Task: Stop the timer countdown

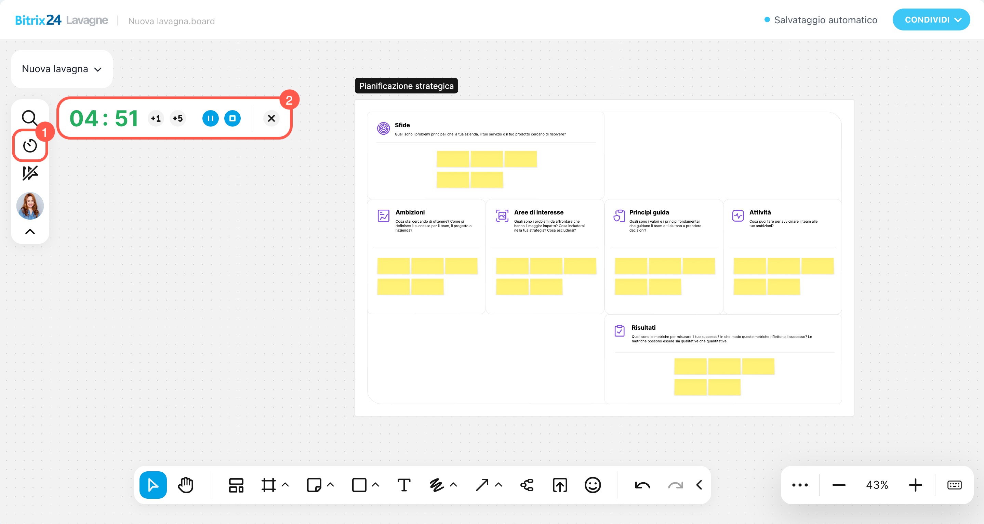Action: pyautogui.click(x=232, y=118)
